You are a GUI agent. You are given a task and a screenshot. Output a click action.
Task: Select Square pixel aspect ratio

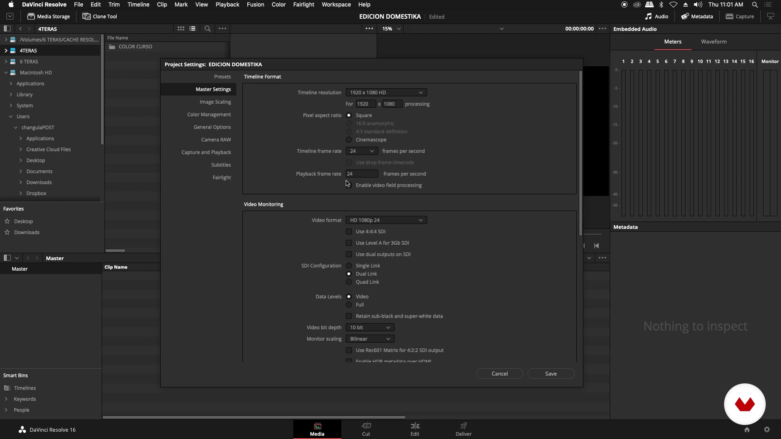[349, 115]
